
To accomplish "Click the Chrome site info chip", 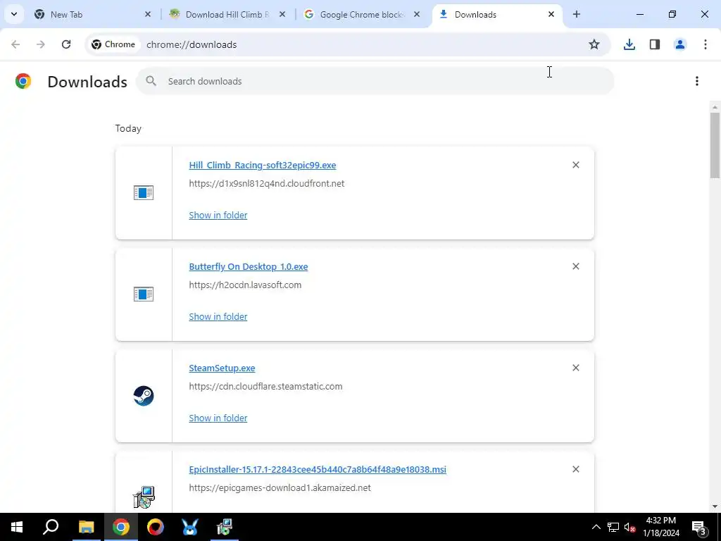I will 113,44.
